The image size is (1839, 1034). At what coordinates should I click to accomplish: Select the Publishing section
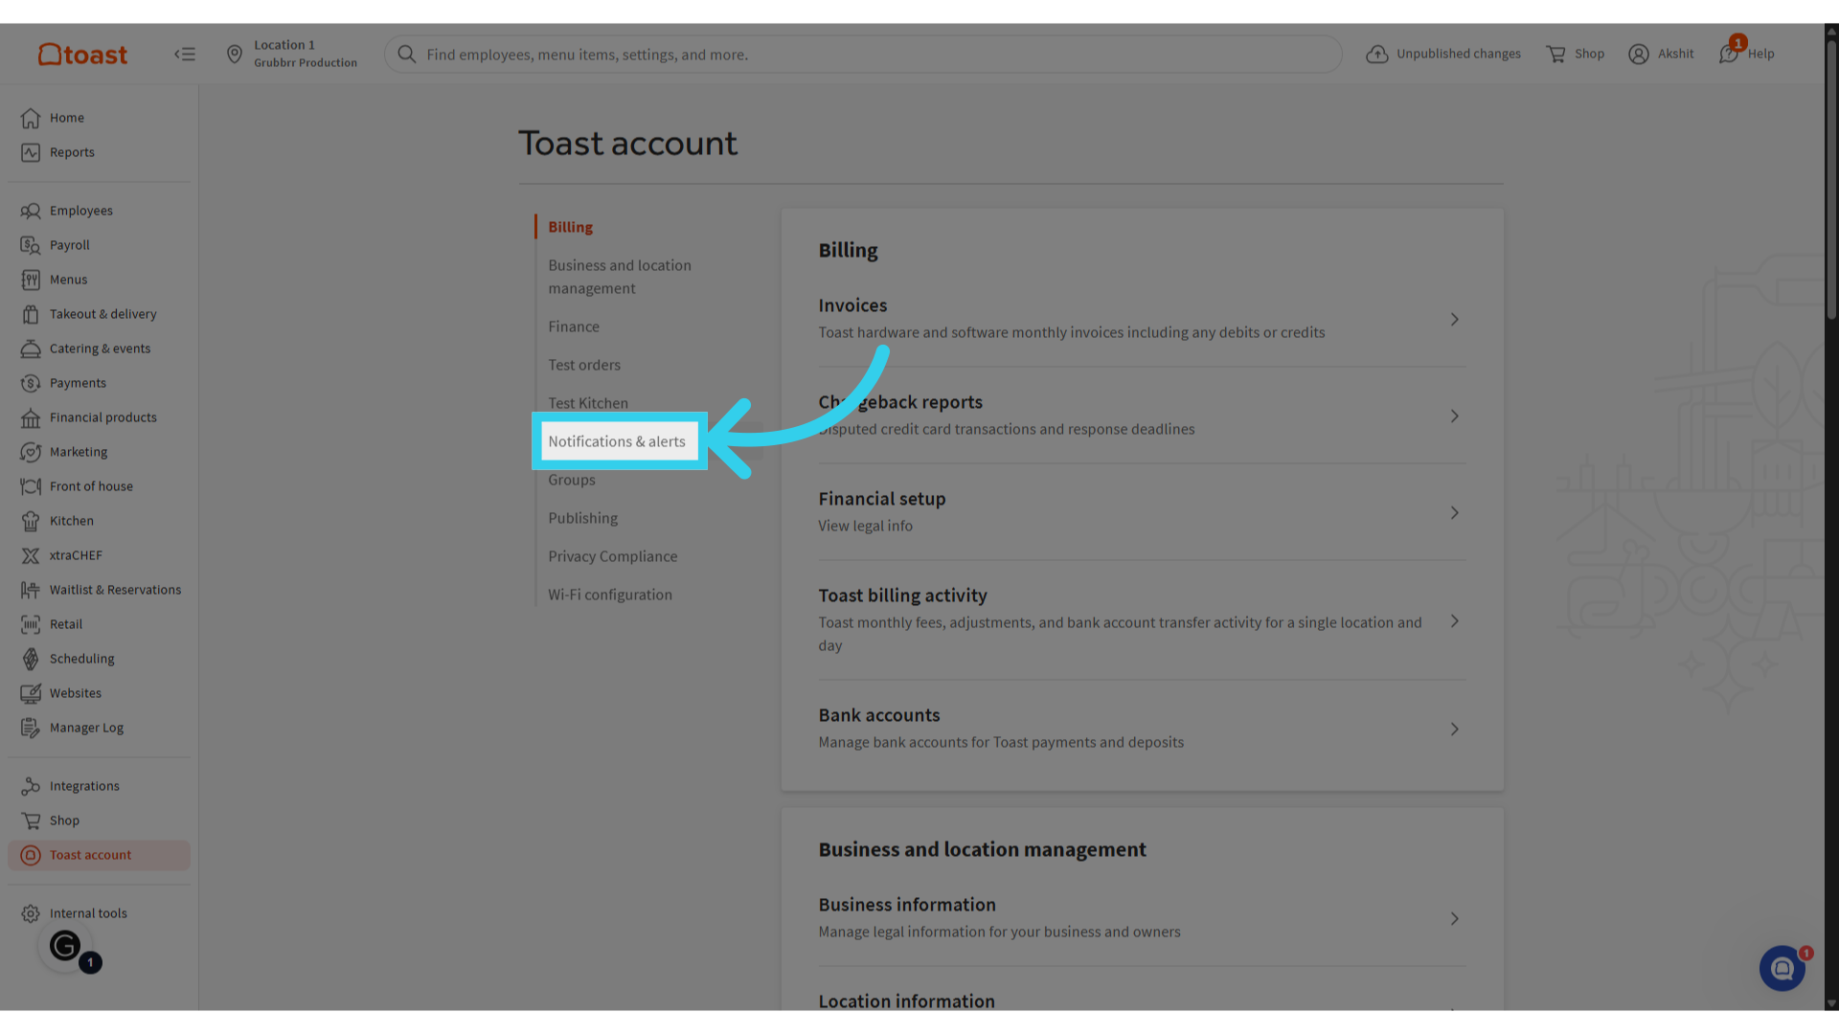582,518
